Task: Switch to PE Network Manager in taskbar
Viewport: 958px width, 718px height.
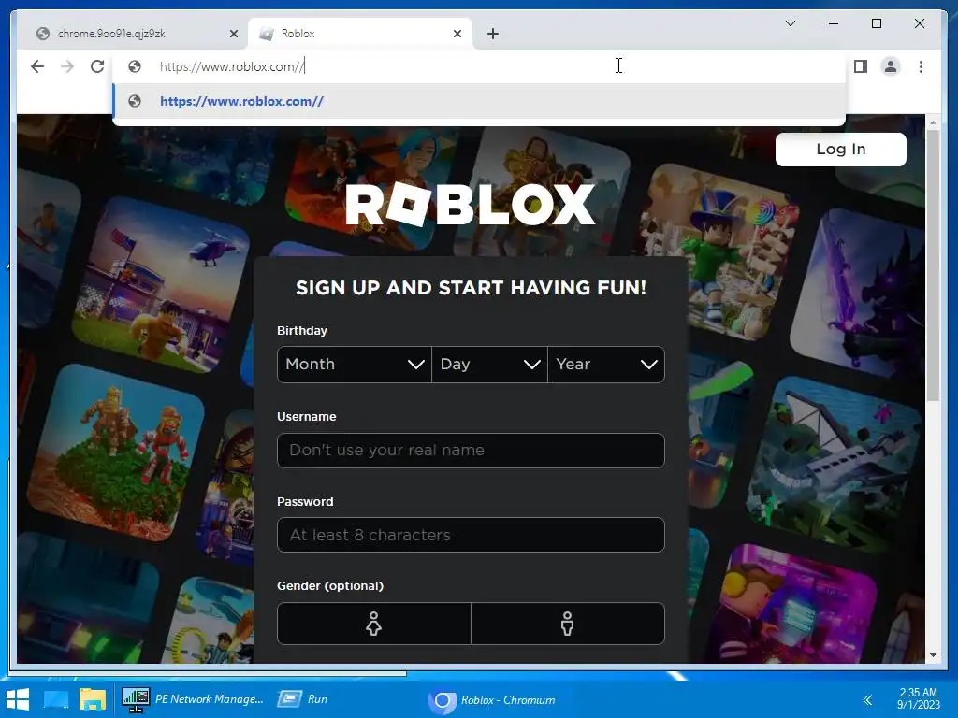Action: (193, 699)
